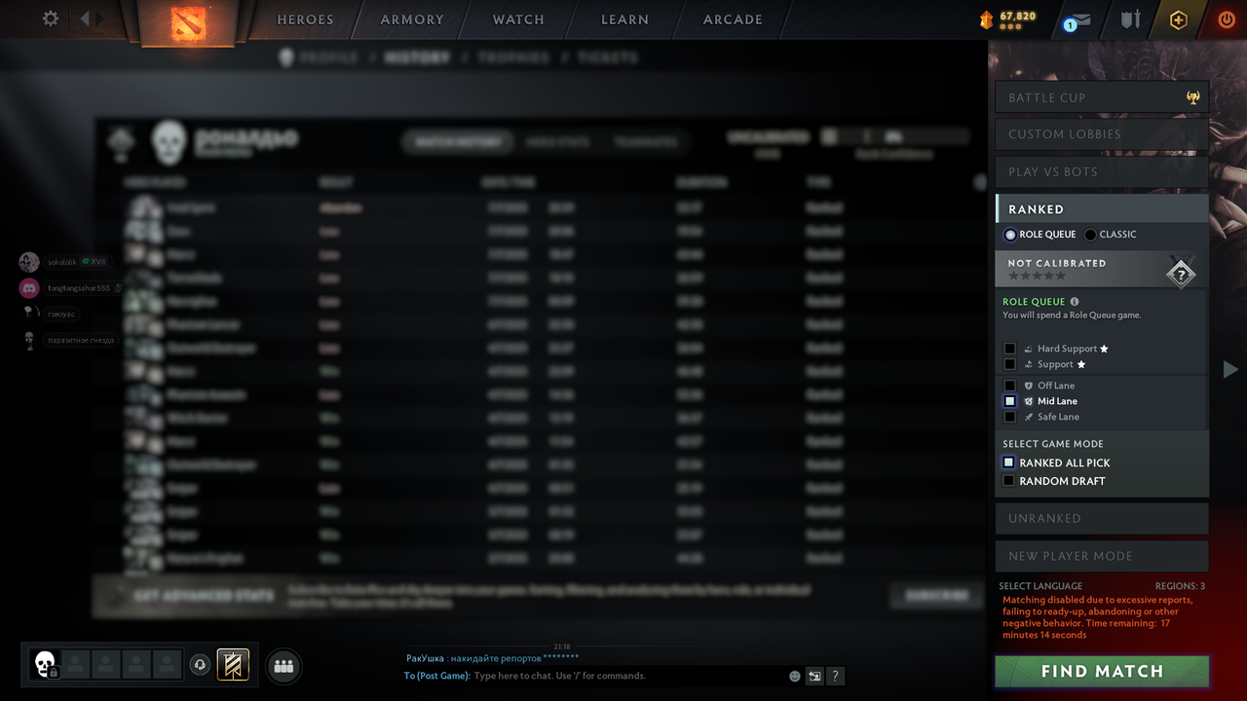
Task: Click the chat channel switch icon
Action: pyautogui.click(x=814, y=676)
